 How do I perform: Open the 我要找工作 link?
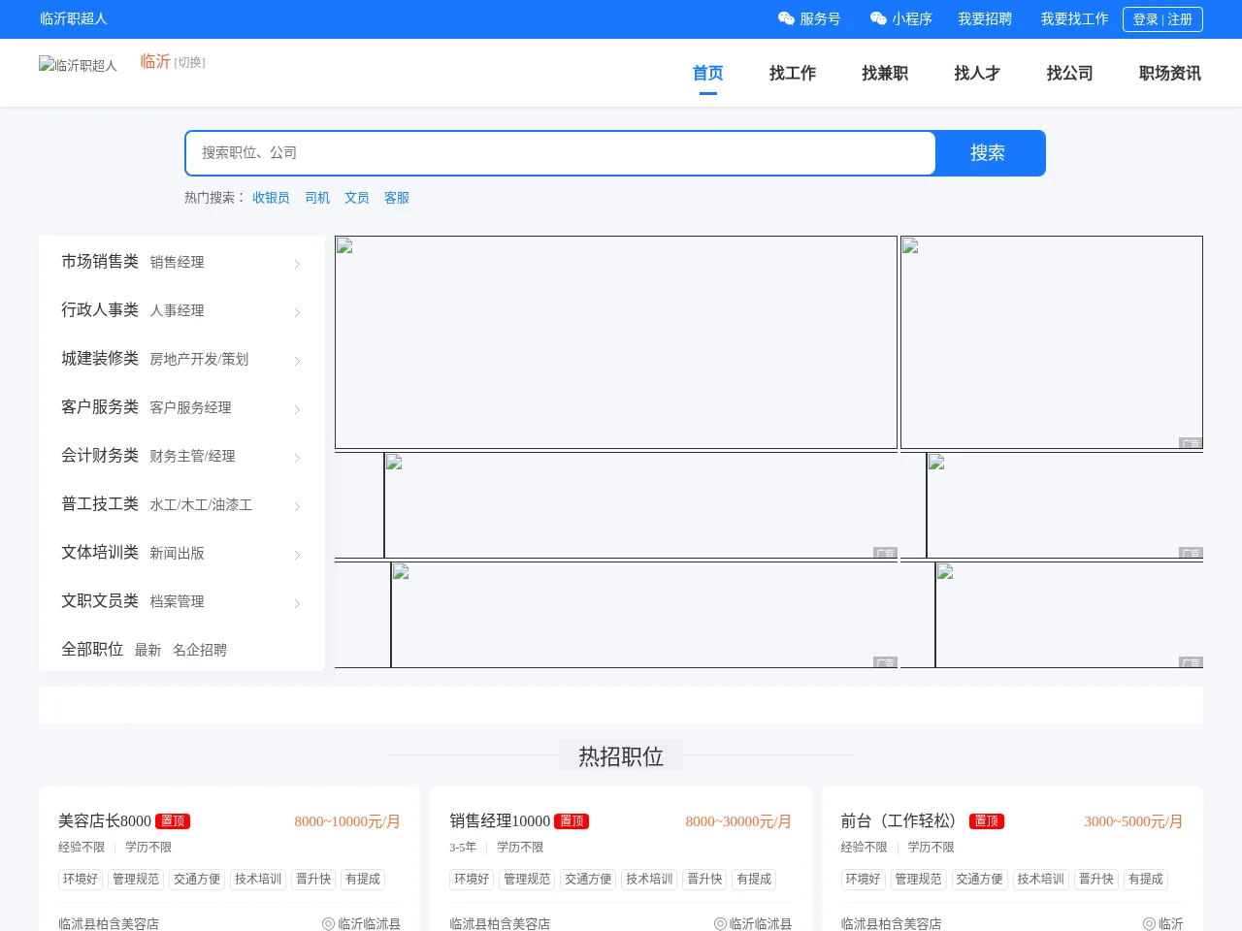click(1074, 18)
